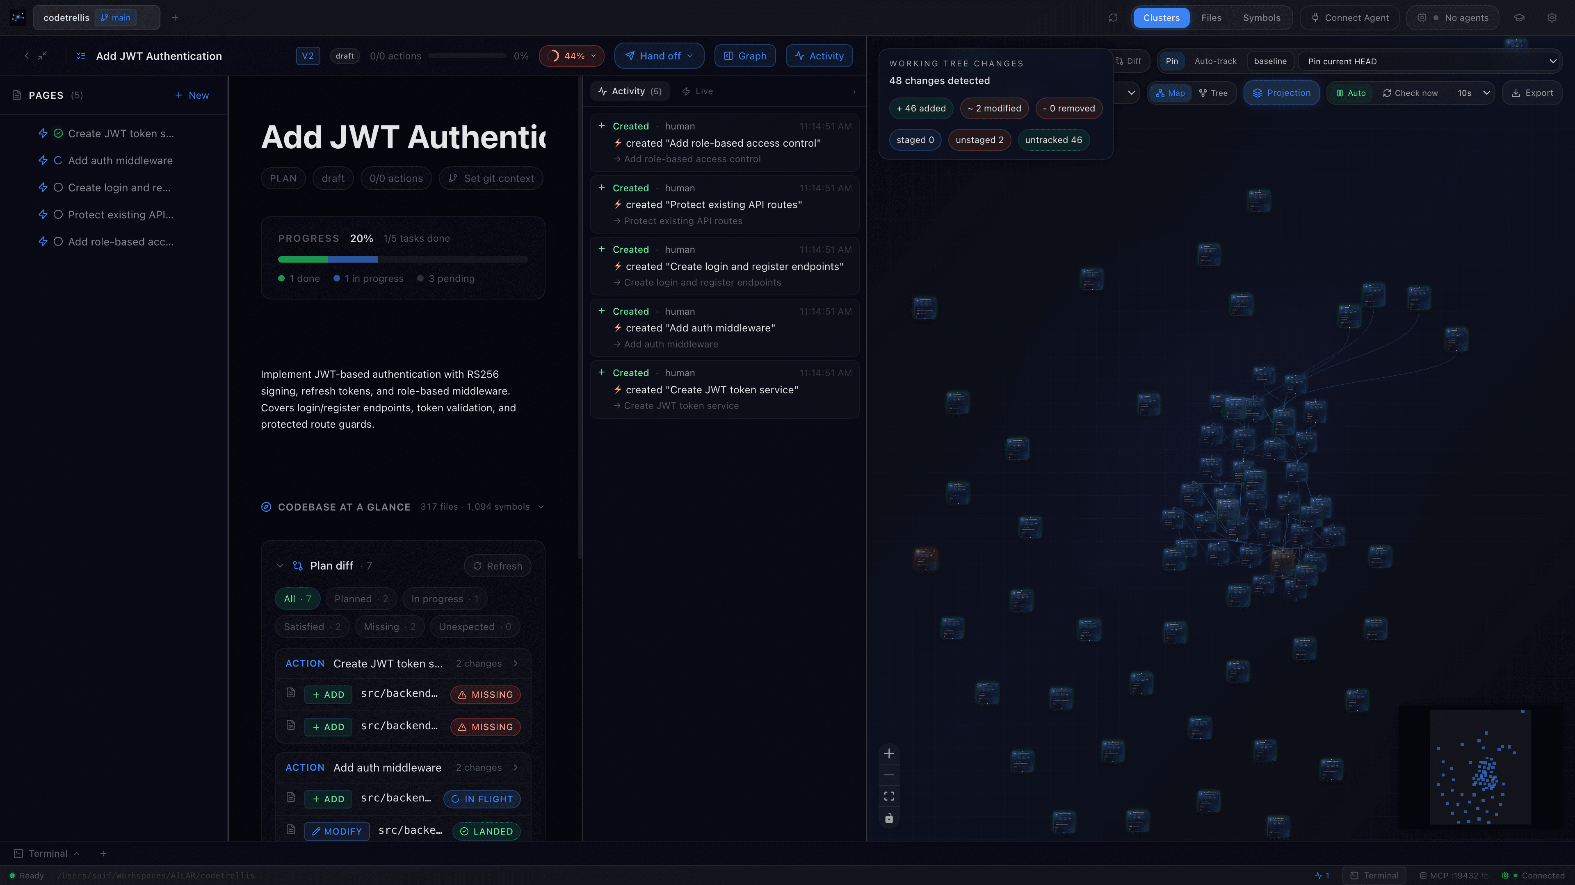The height and width of the screenshot is (885, 1575).
Task: Click the file icon for first MISSING row
Action: (x=291, y=692)
